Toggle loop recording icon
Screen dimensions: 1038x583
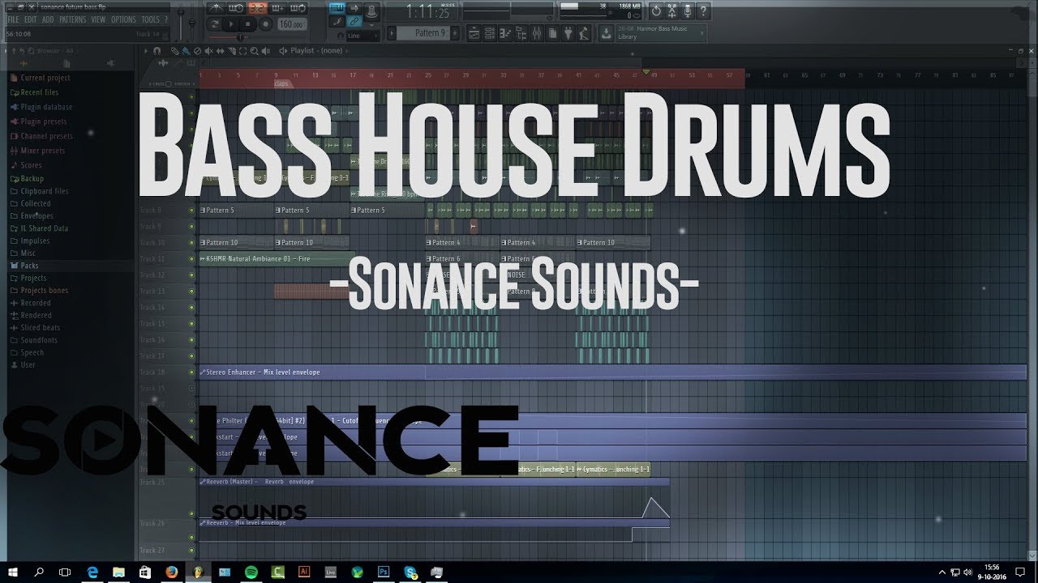pyautogui.click(x=298, y=8)
